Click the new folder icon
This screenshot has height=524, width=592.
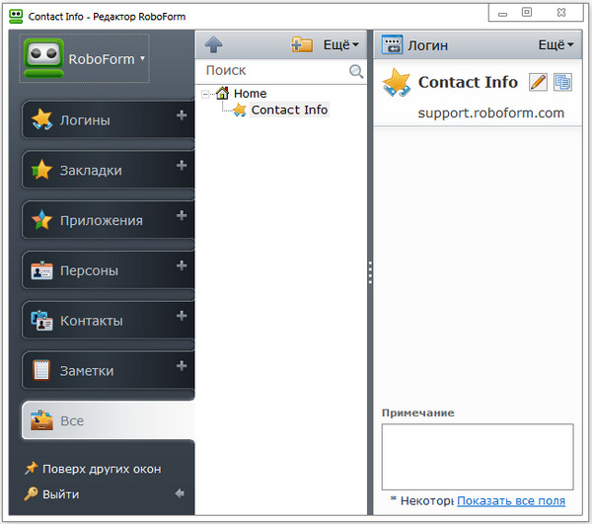click(x=302, y=45)
